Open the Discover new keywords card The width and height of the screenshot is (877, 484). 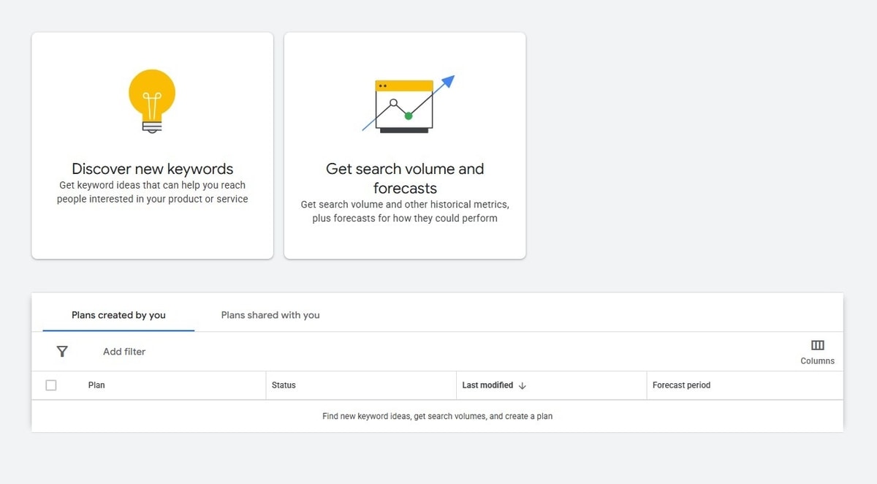pos(152,144)
